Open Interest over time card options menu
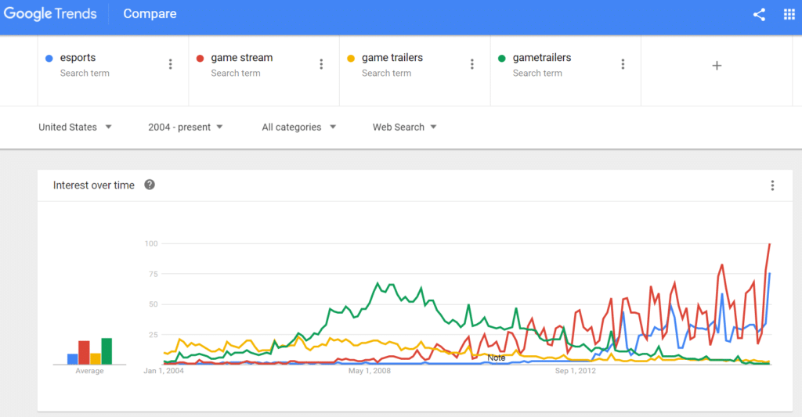Image resolution: width=802 pixels, height=417 pixels. (772, 185)
